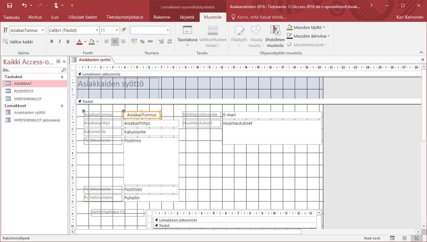The image size is (427, 242).
Task: Apply thousands separator 000 format
Action: pyautogui.click(x=150, y=41)
